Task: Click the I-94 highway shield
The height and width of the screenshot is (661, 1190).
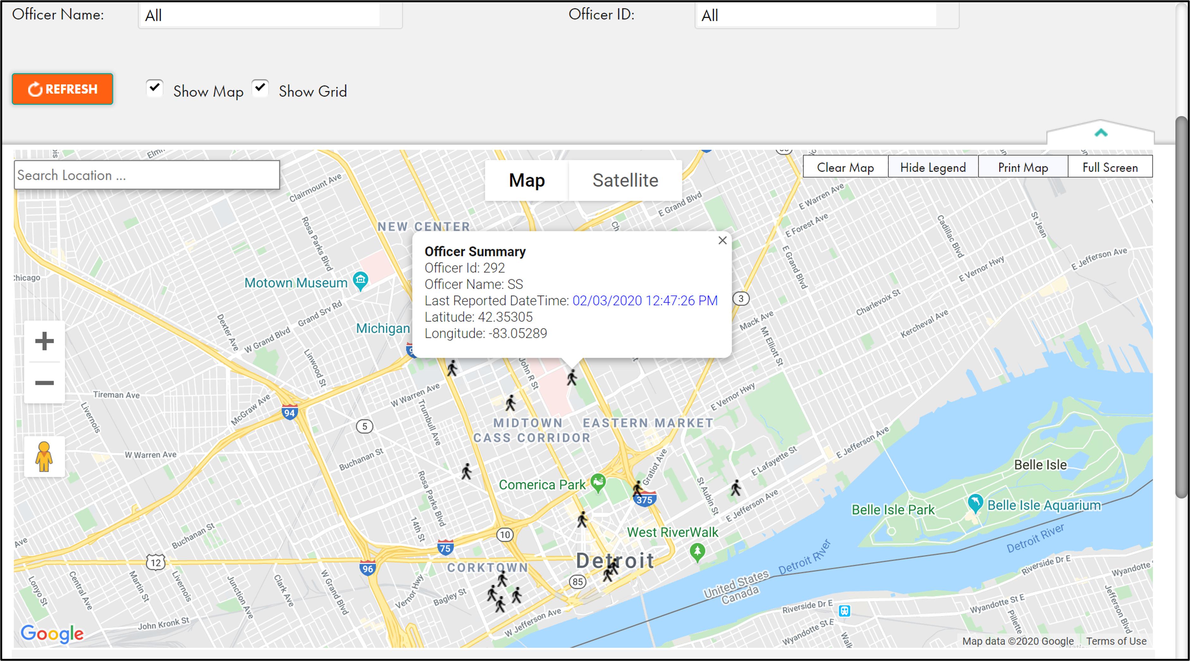Action: tap(290, 412)
